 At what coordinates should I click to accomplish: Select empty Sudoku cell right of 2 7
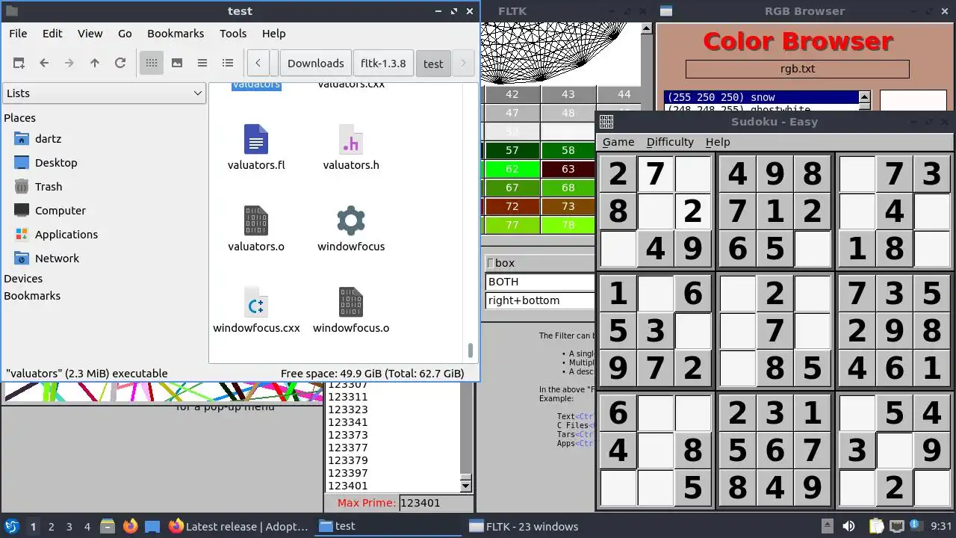coord(693,173)
